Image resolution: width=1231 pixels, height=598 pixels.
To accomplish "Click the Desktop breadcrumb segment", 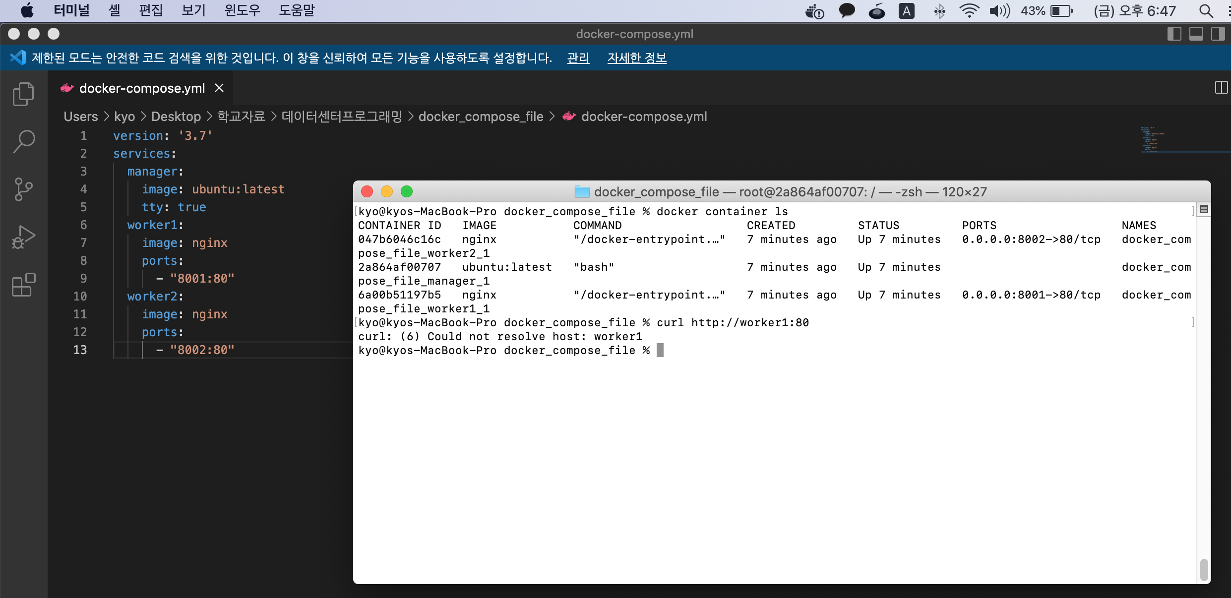I will tap(176, 117).
